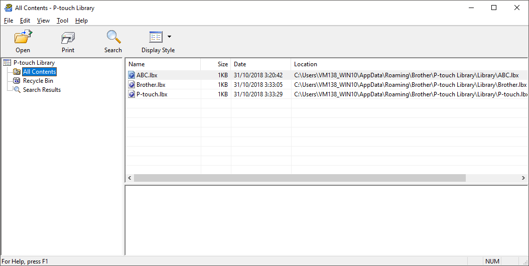Open Search Results in the folder tree
The height and width of the screenshot is (266, 529).
tap(42, 90)
